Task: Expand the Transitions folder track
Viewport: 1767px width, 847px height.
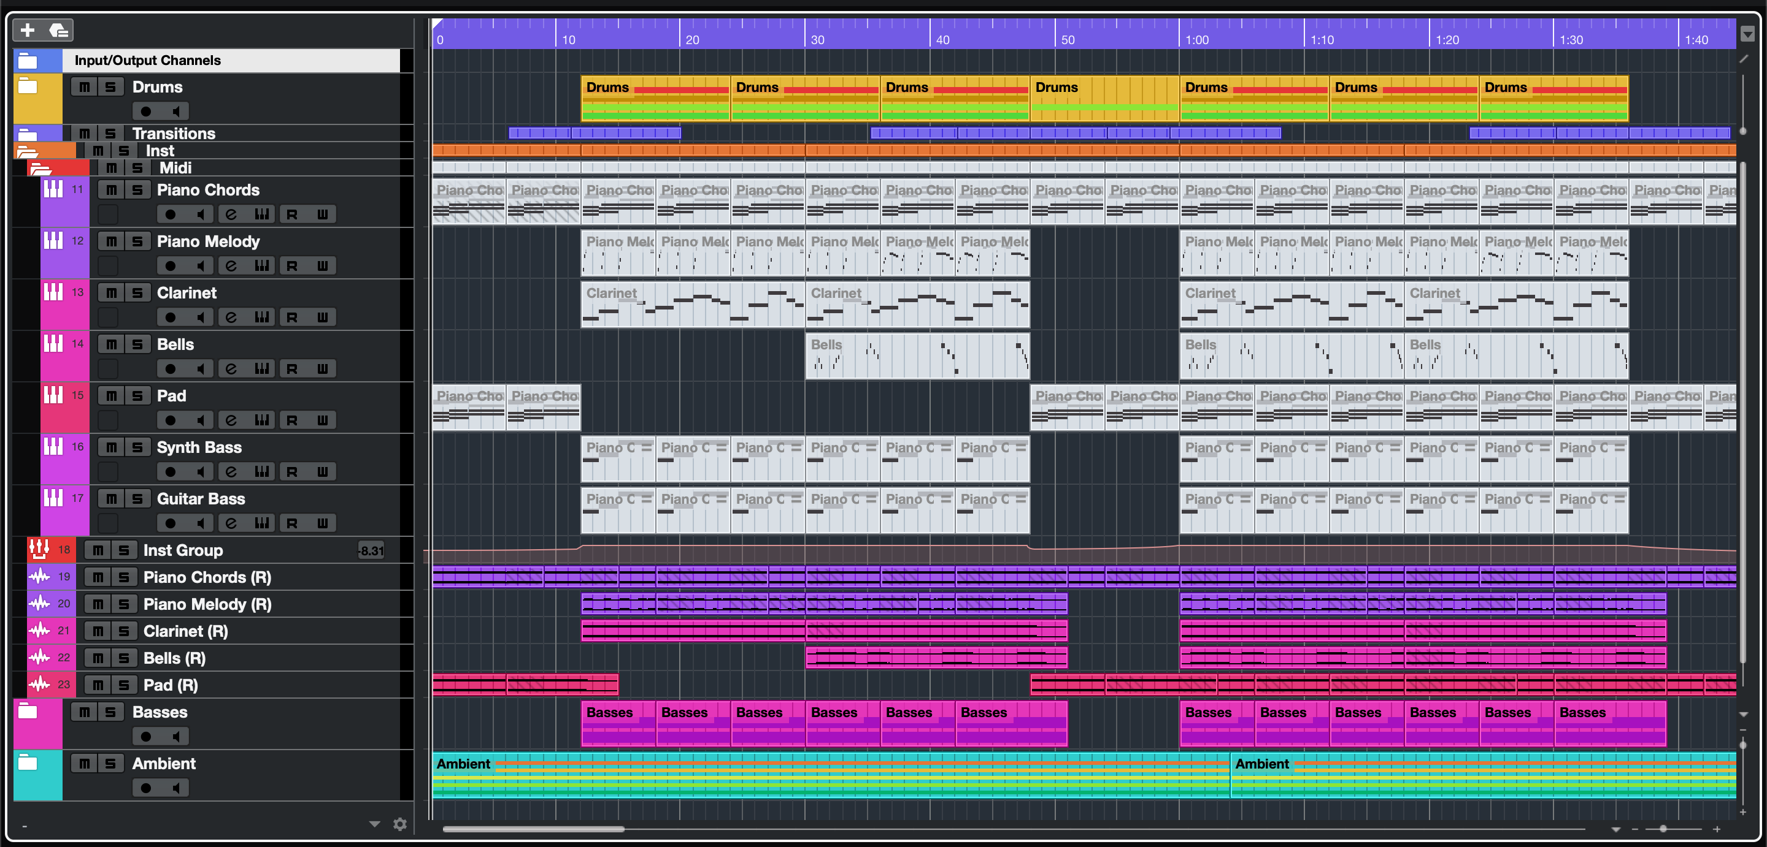Action: (x=27, y=134)
